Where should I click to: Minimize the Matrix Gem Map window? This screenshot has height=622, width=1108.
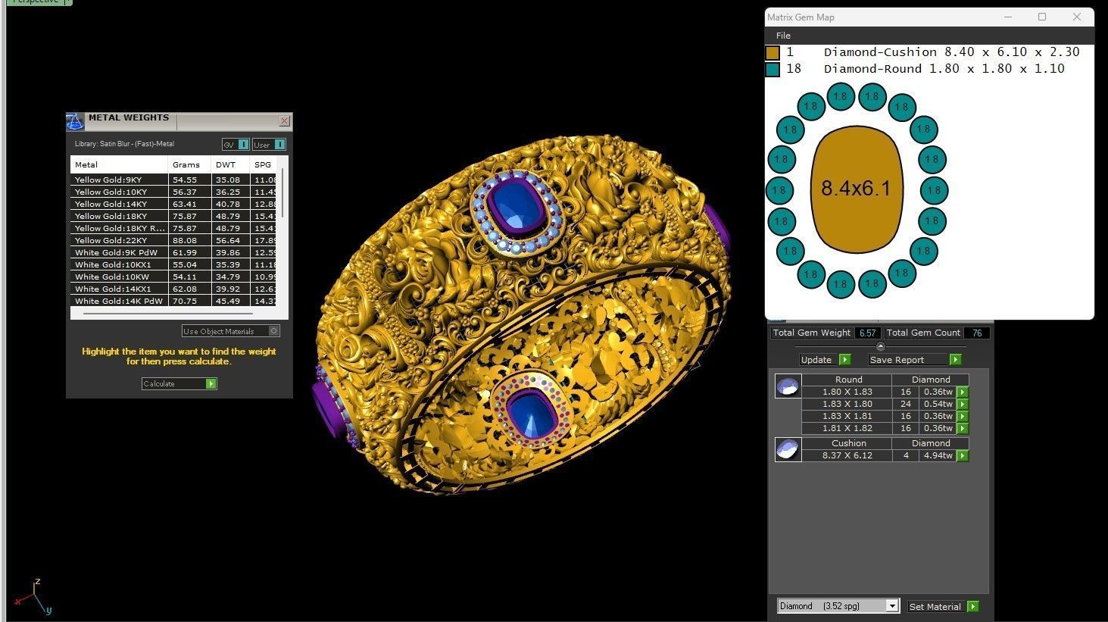(x=1008, y=17)
